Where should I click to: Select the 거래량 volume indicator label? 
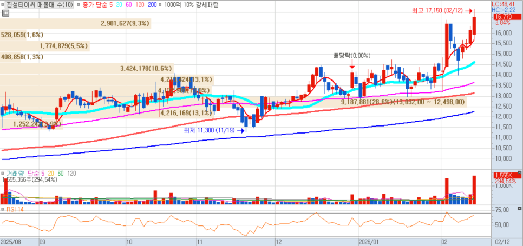coord(14,174)
